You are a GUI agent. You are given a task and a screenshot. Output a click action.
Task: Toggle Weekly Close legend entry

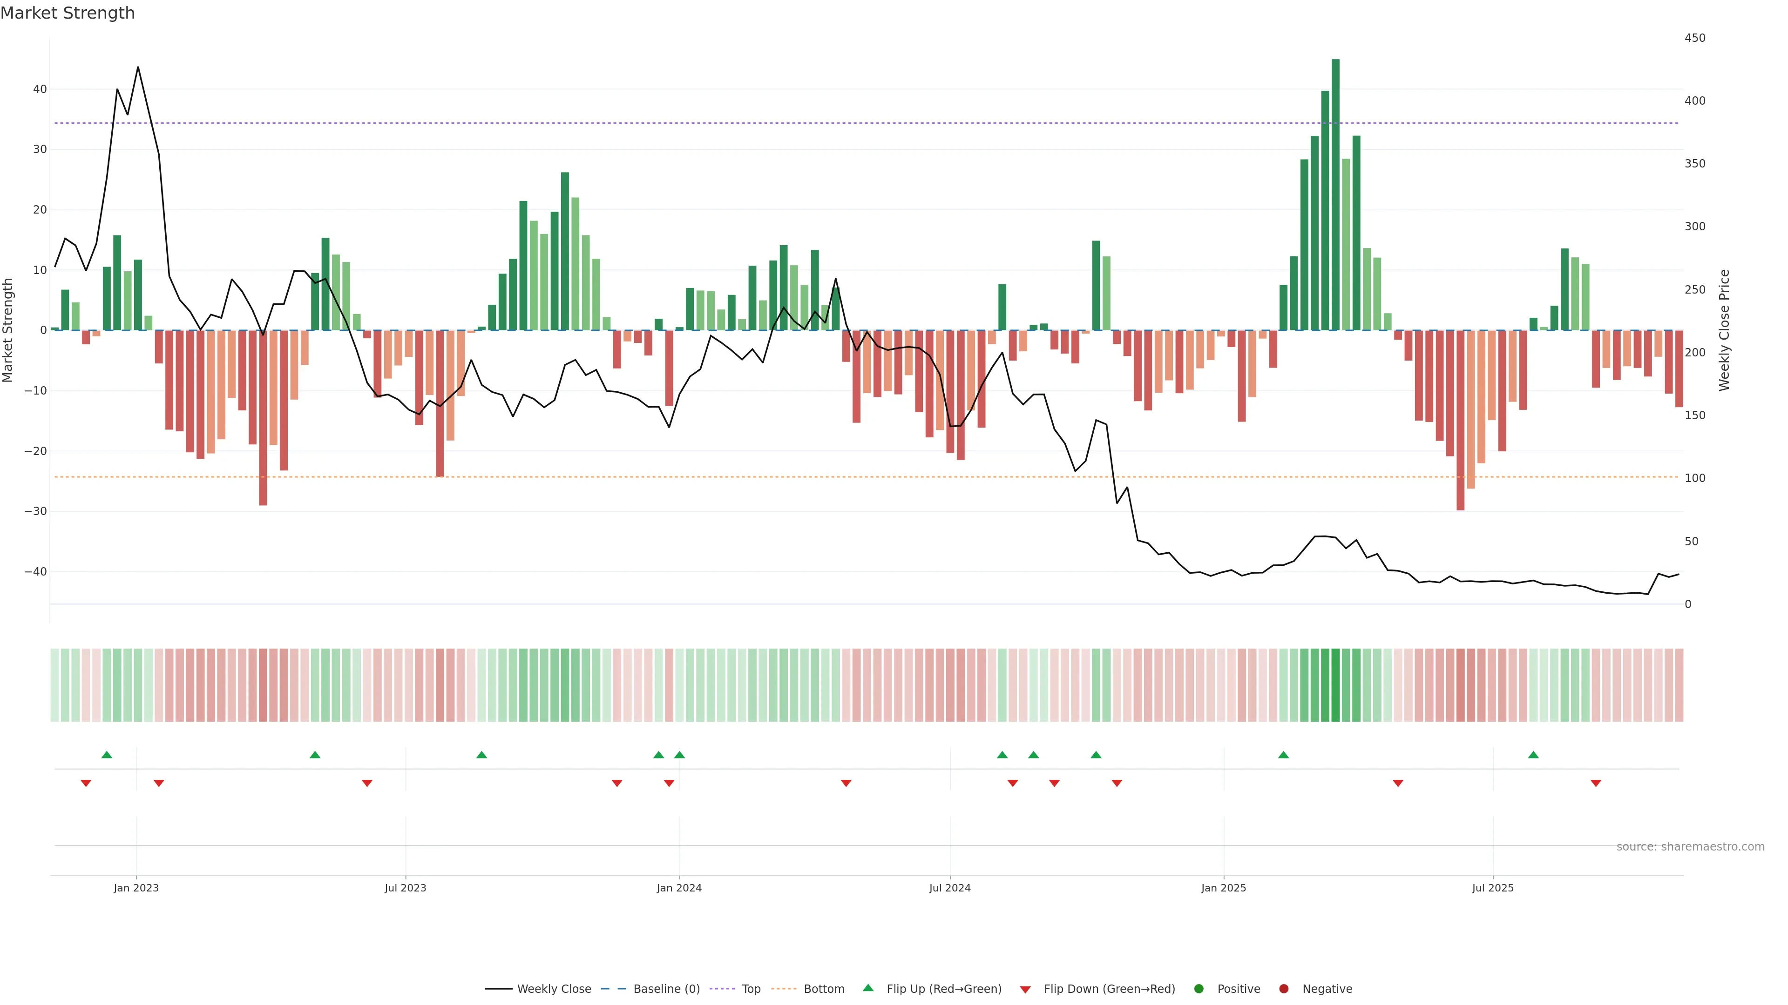553,988
